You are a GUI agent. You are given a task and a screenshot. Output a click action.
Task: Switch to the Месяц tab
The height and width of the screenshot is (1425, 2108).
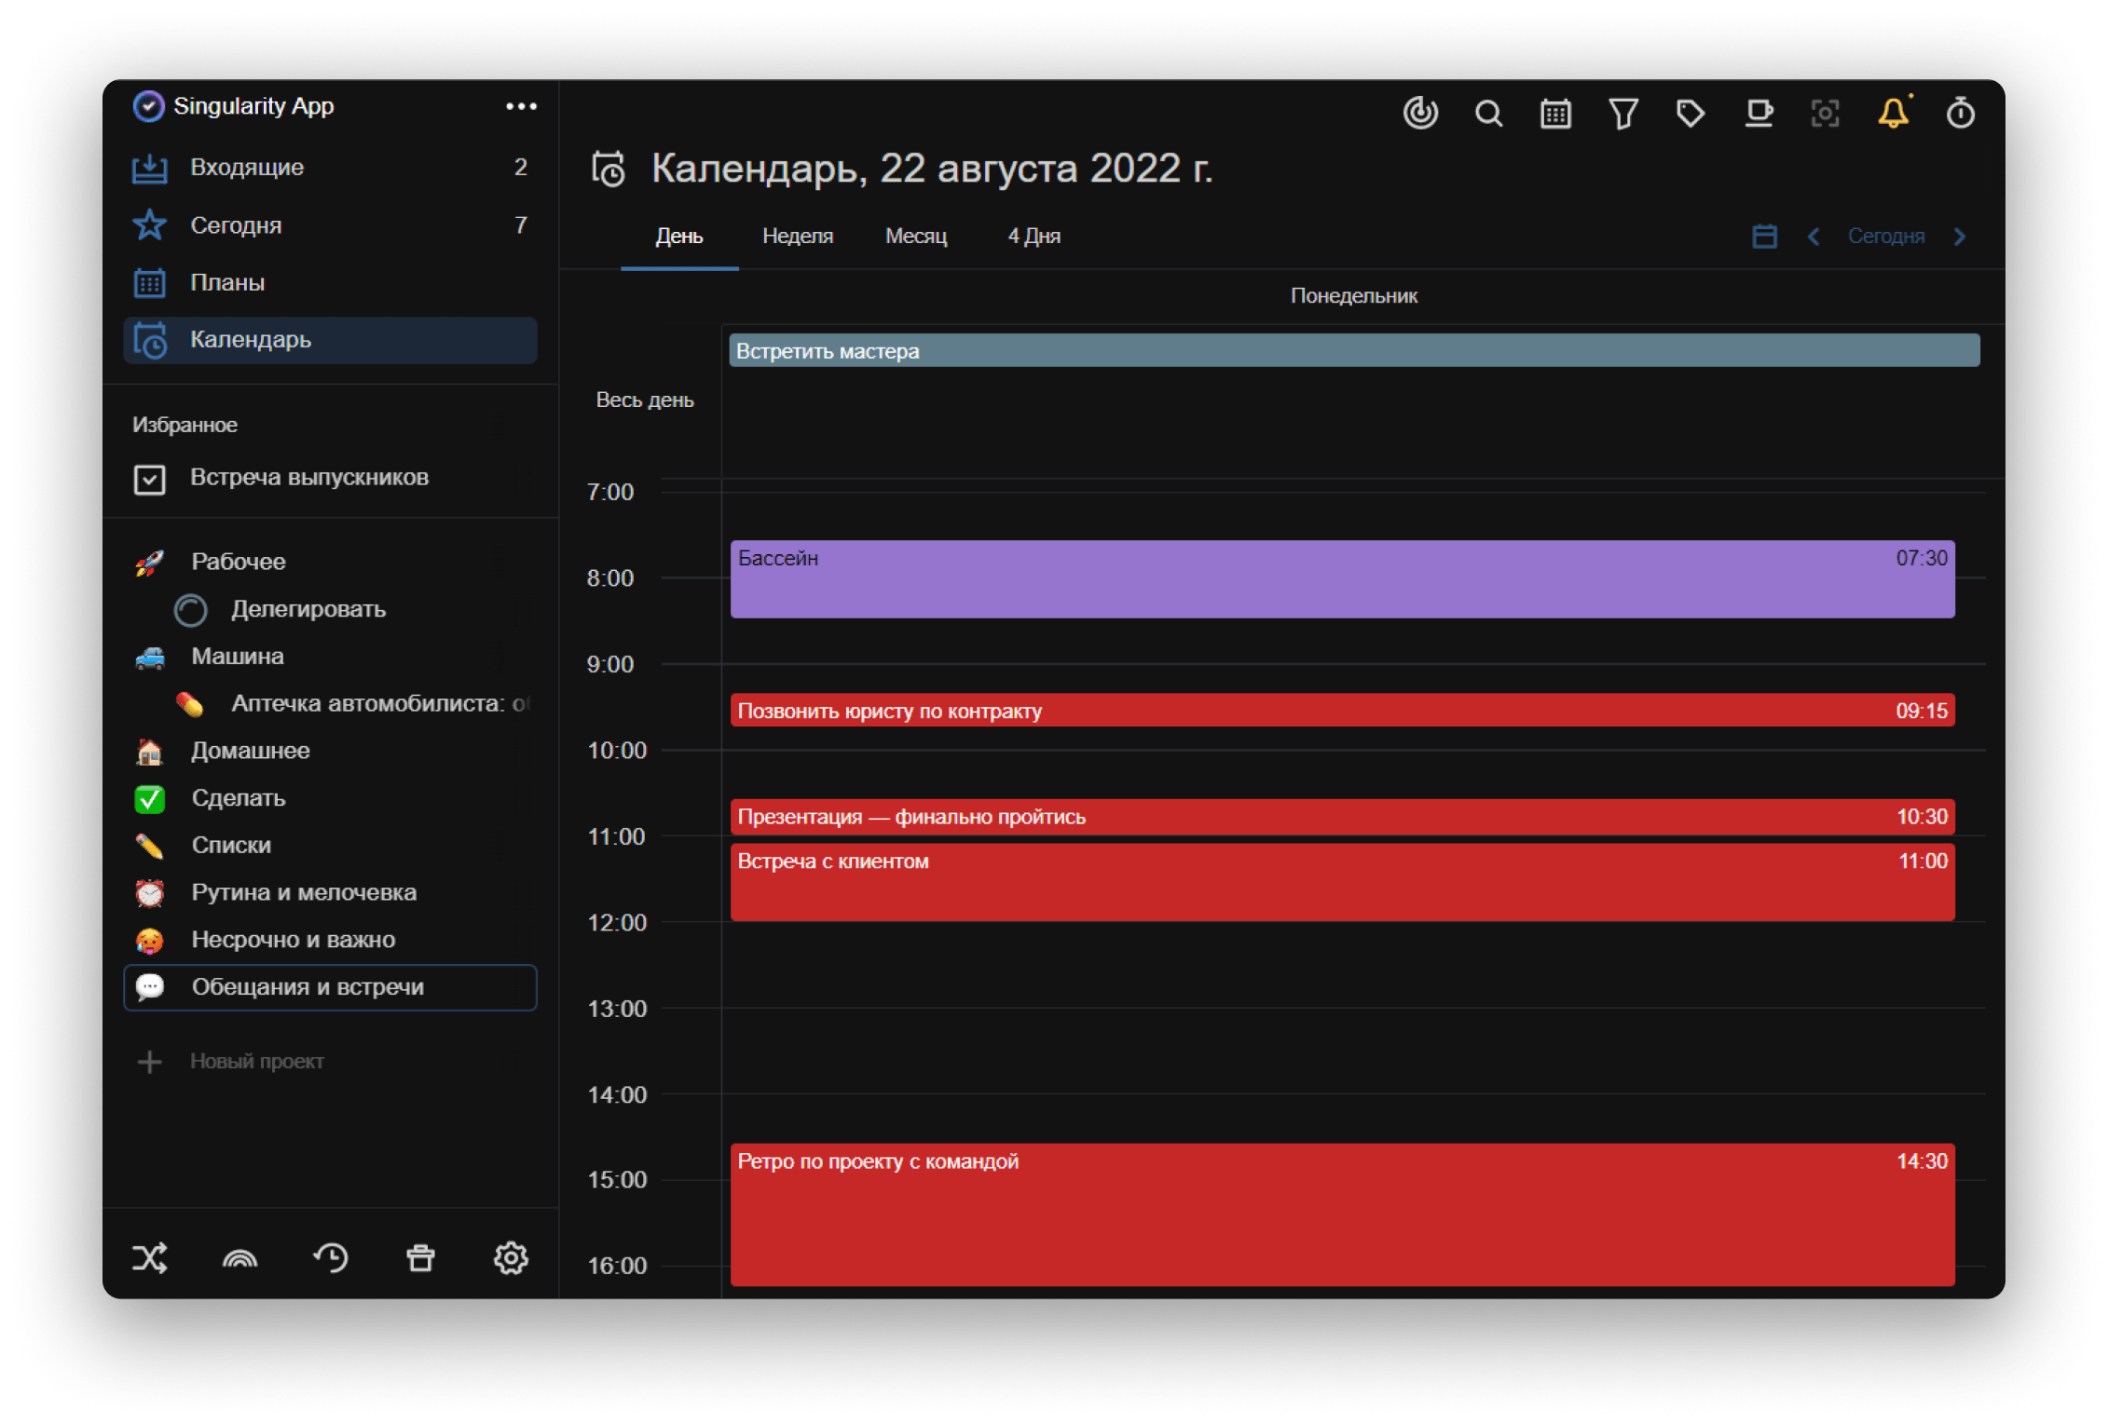(916, 237)
